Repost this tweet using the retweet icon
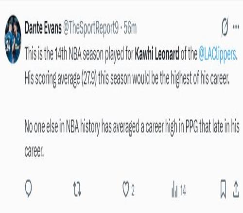 click(x=77, y=189)
